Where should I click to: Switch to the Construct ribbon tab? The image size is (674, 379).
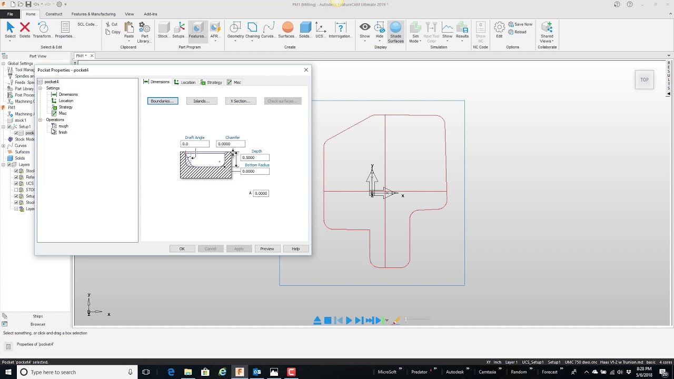click(x=54, y=14)
